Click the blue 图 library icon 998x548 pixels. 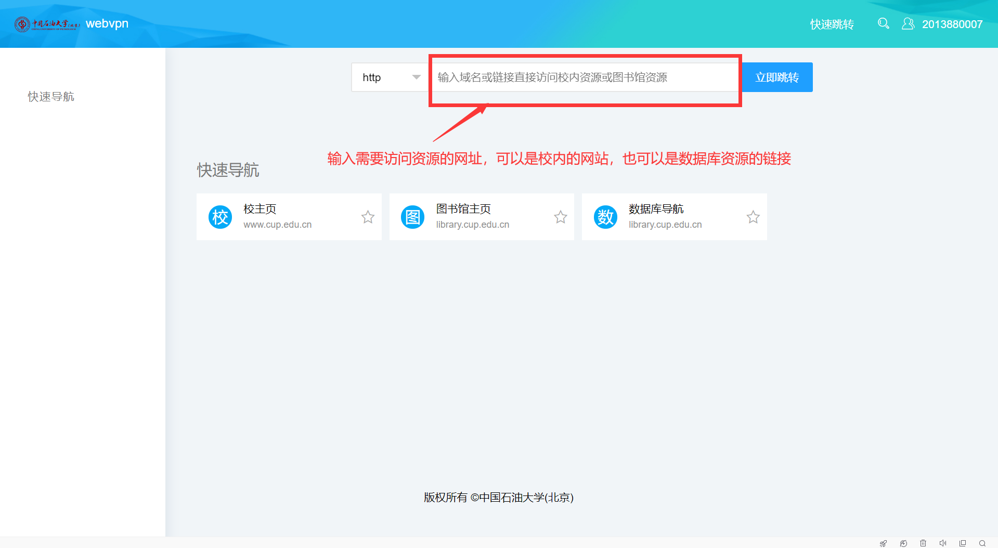click(x=413, y=217)
